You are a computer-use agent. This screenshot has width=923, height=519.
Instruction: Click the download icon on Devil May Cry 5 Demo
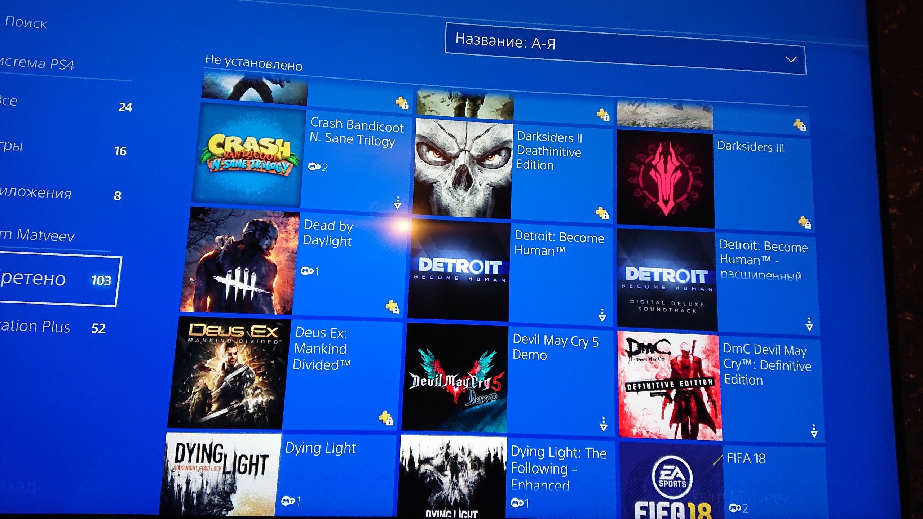click(x=604, y=425)
